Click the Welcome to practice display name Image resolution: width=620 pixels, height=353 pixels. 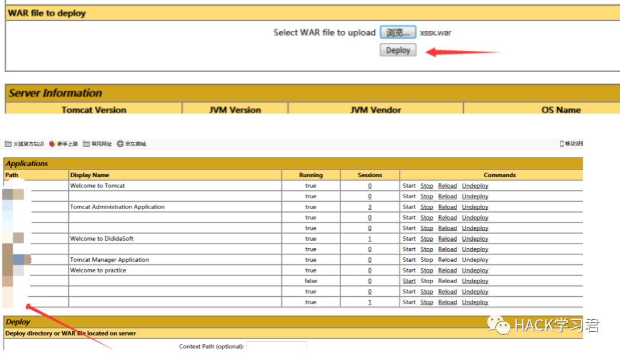98,270
